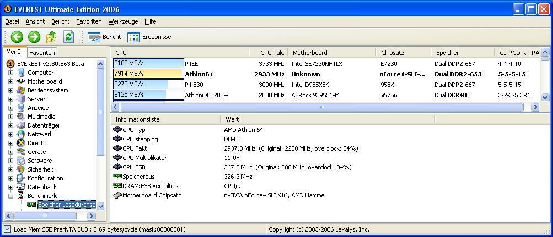The image size is (553, 237).
Task: Sort by Chipsatz column header
Action: coord(404,53)
